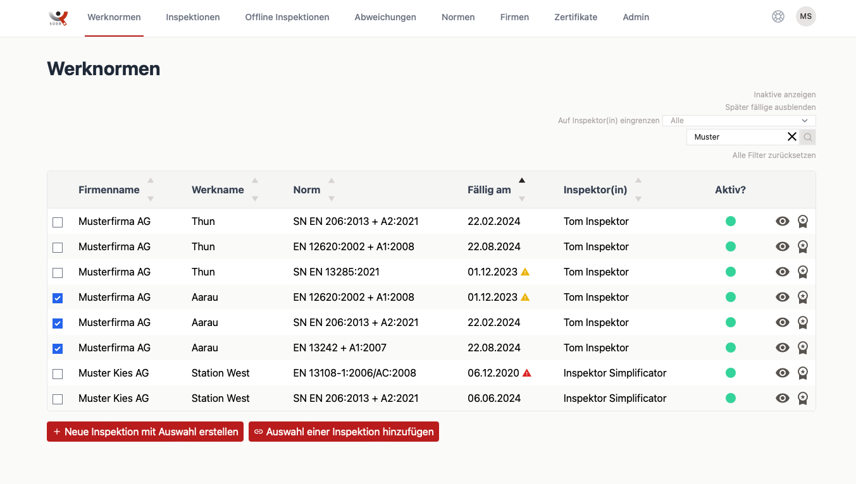
Task: Uncheck the Aarau EN 13242 + A1:2007 row
Action: pos(58,348)
